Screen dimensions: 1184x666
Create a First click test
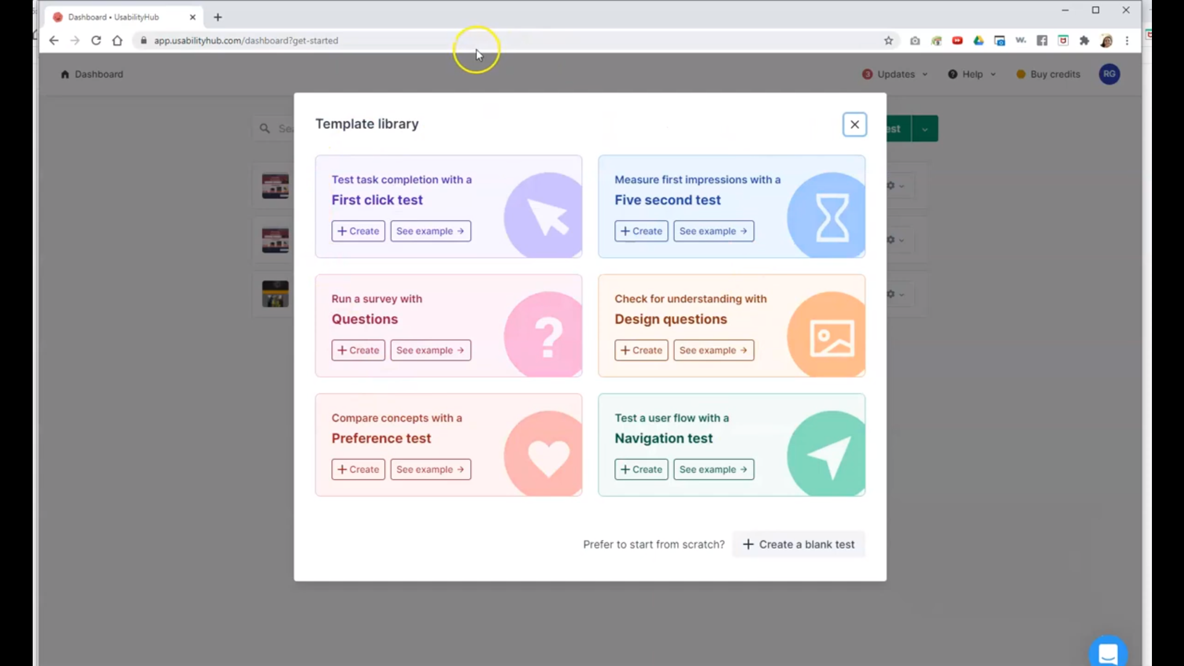(x=358, y=231)
